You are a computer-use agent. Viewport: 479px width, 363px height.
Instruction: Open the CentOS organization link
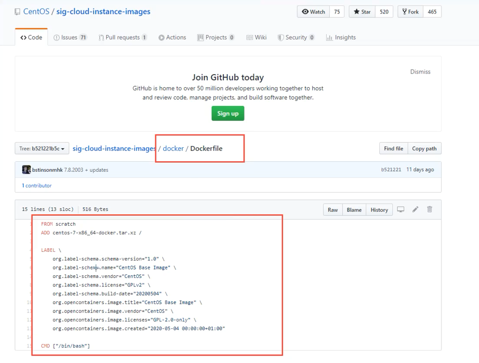pos(36,12)
